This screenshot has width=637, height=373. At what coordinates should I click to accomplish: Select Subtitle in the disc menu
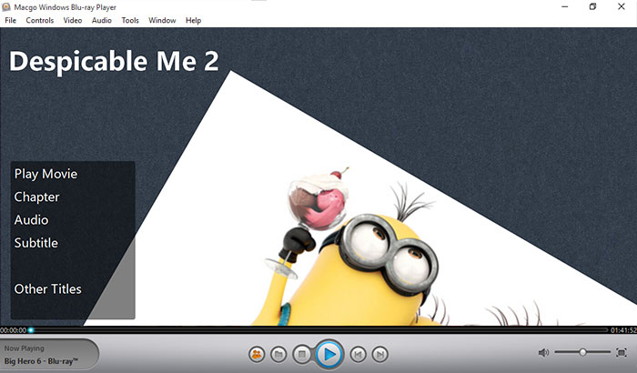(x=36, y=243)
